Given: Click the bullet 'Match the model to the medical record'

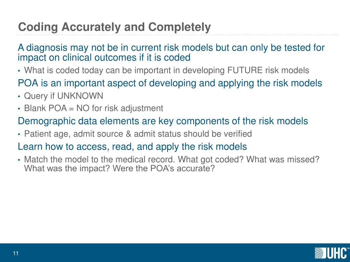Looking at the screenshot, I should (172, 159).
